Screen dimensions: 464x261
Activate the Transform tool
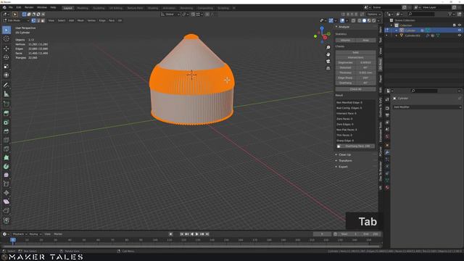click(7, 75)
